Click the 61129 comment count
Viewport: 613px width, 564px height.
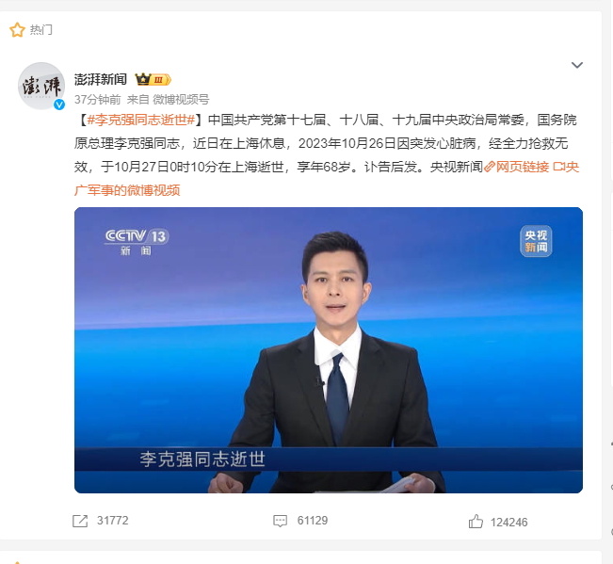click(313, 521)
